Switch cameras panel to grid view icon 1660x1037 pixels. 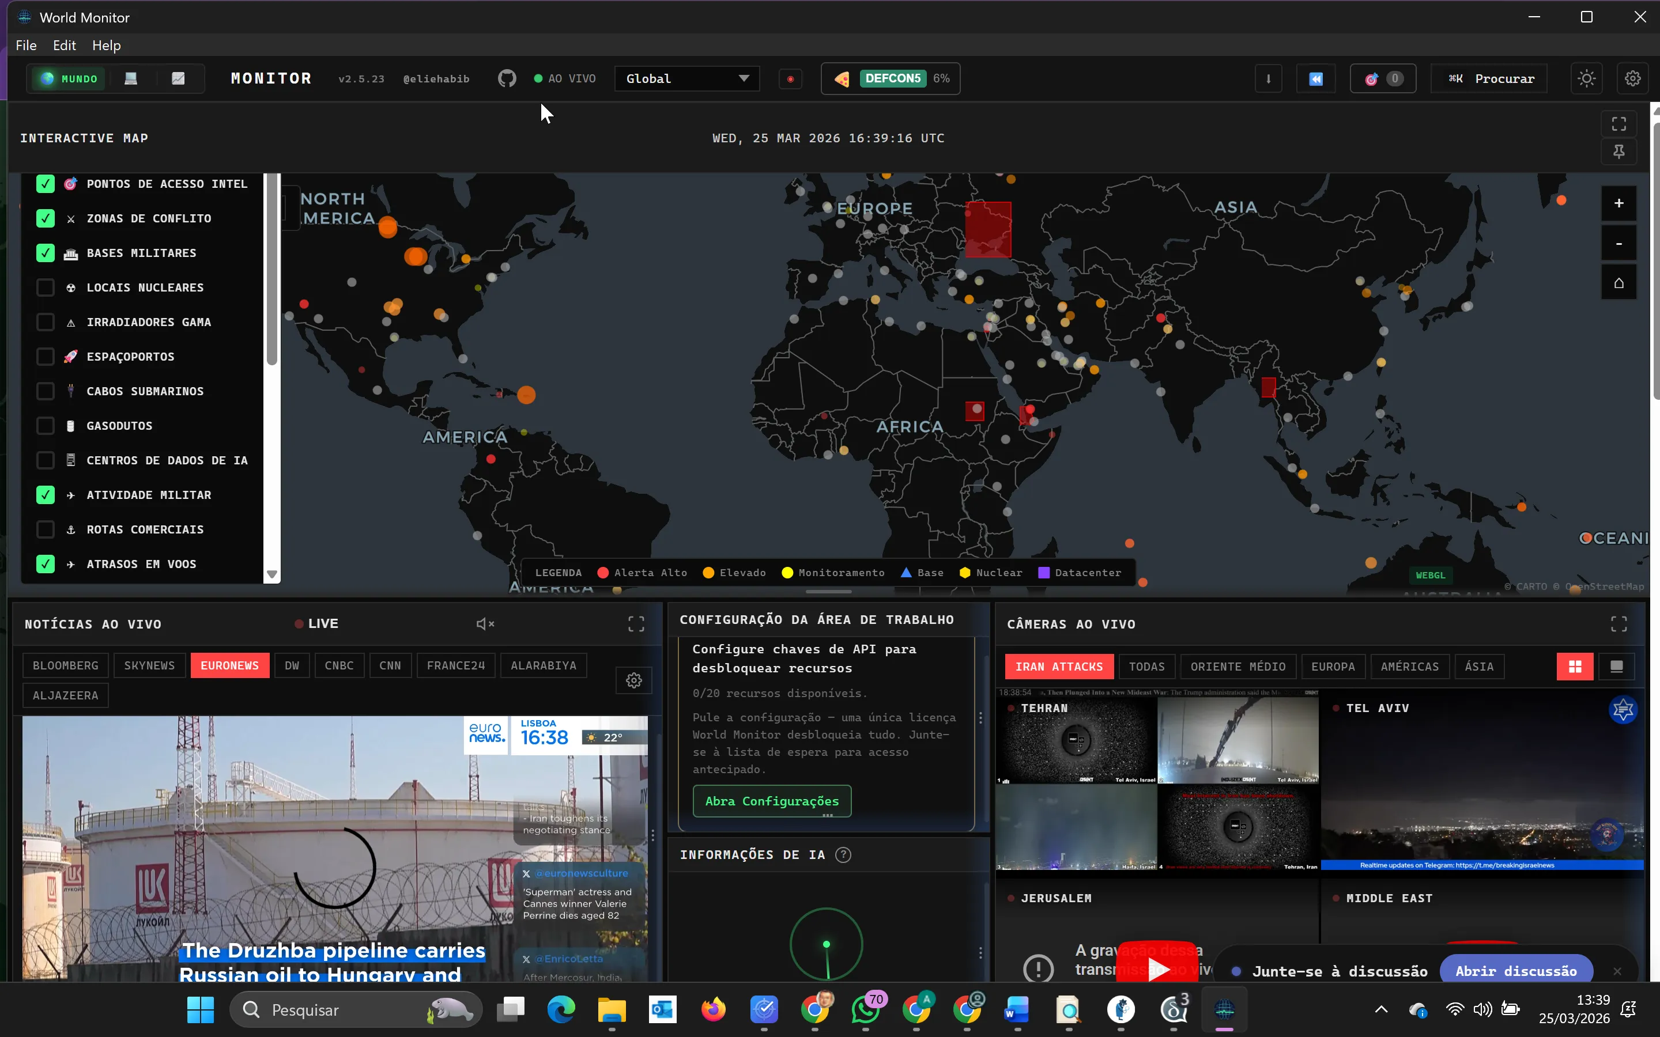(x=1574, y=666)
